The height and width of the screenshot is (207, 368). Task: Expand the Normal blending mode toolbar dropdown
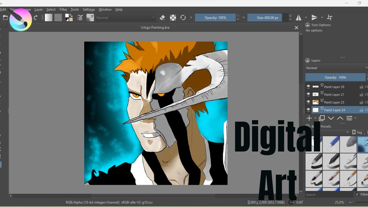[126, 18]
